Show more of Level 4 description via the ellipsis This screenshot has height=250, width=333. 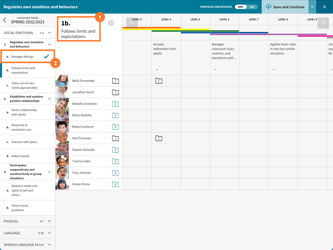click(157, 69)
